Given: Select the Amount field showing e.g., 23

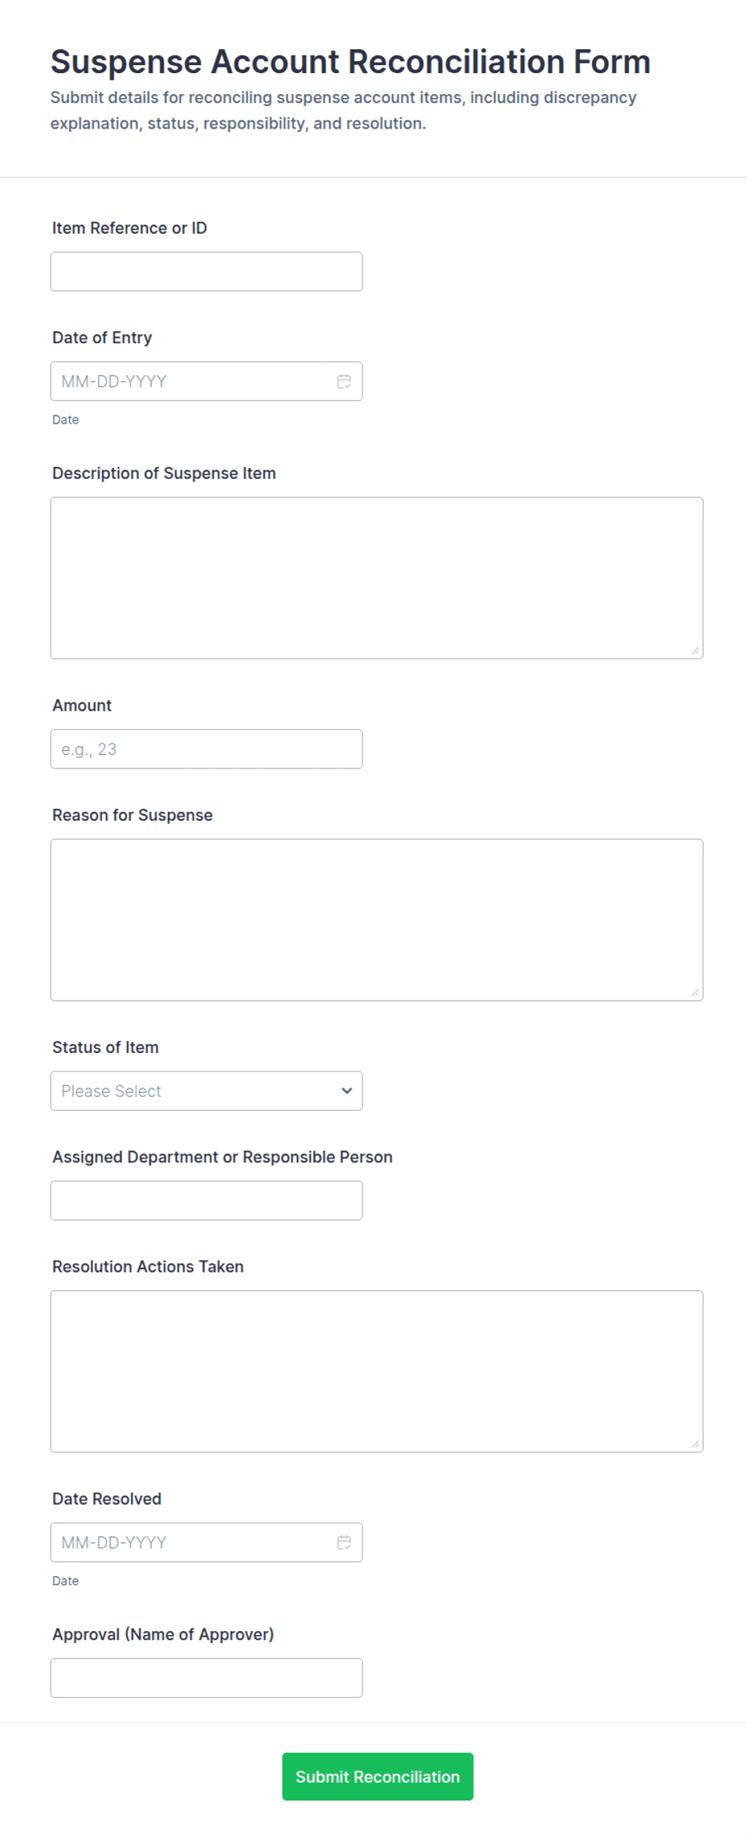Looking at the screenshot, I should [206, 748].
